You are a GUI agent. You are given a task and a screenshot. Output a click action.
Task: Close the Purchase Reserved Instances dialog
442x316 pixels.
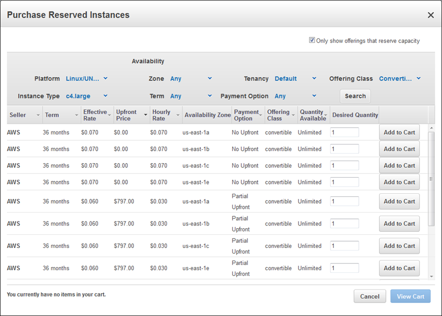(x=431, y=15)
